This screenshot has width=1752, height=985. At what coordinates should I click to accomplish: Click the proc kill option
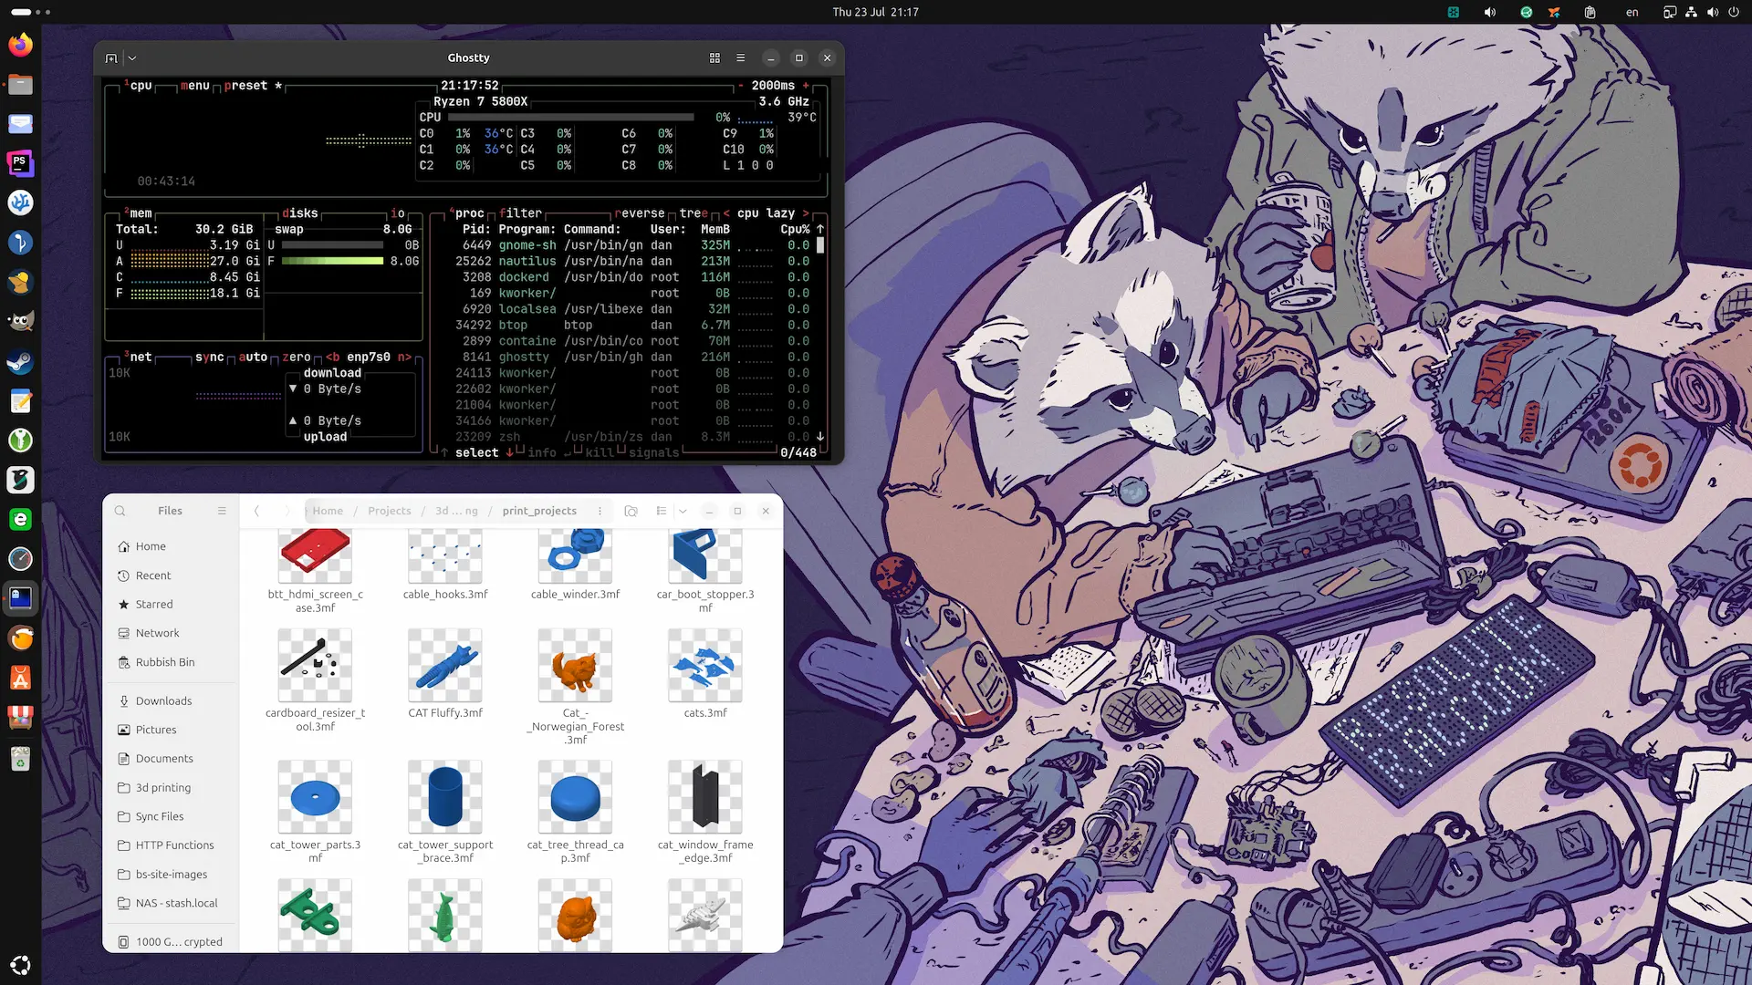(x=599, y=453)
